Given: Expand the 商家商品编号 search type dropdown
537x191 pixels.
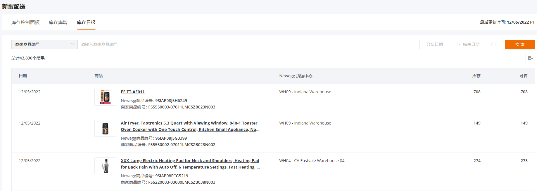Looking at the screenshot, I should [44, 44].
